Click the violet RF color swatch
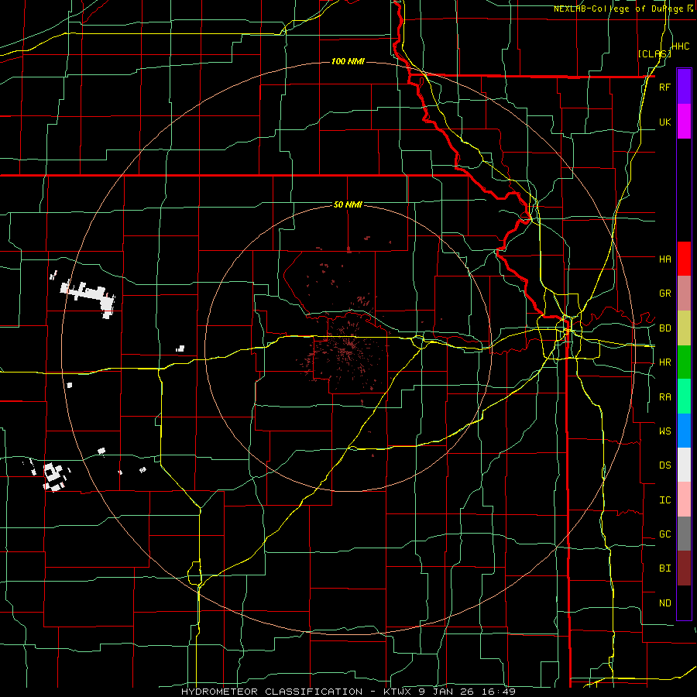The width and height of the screenshot is (697, 697). (684, 87)
